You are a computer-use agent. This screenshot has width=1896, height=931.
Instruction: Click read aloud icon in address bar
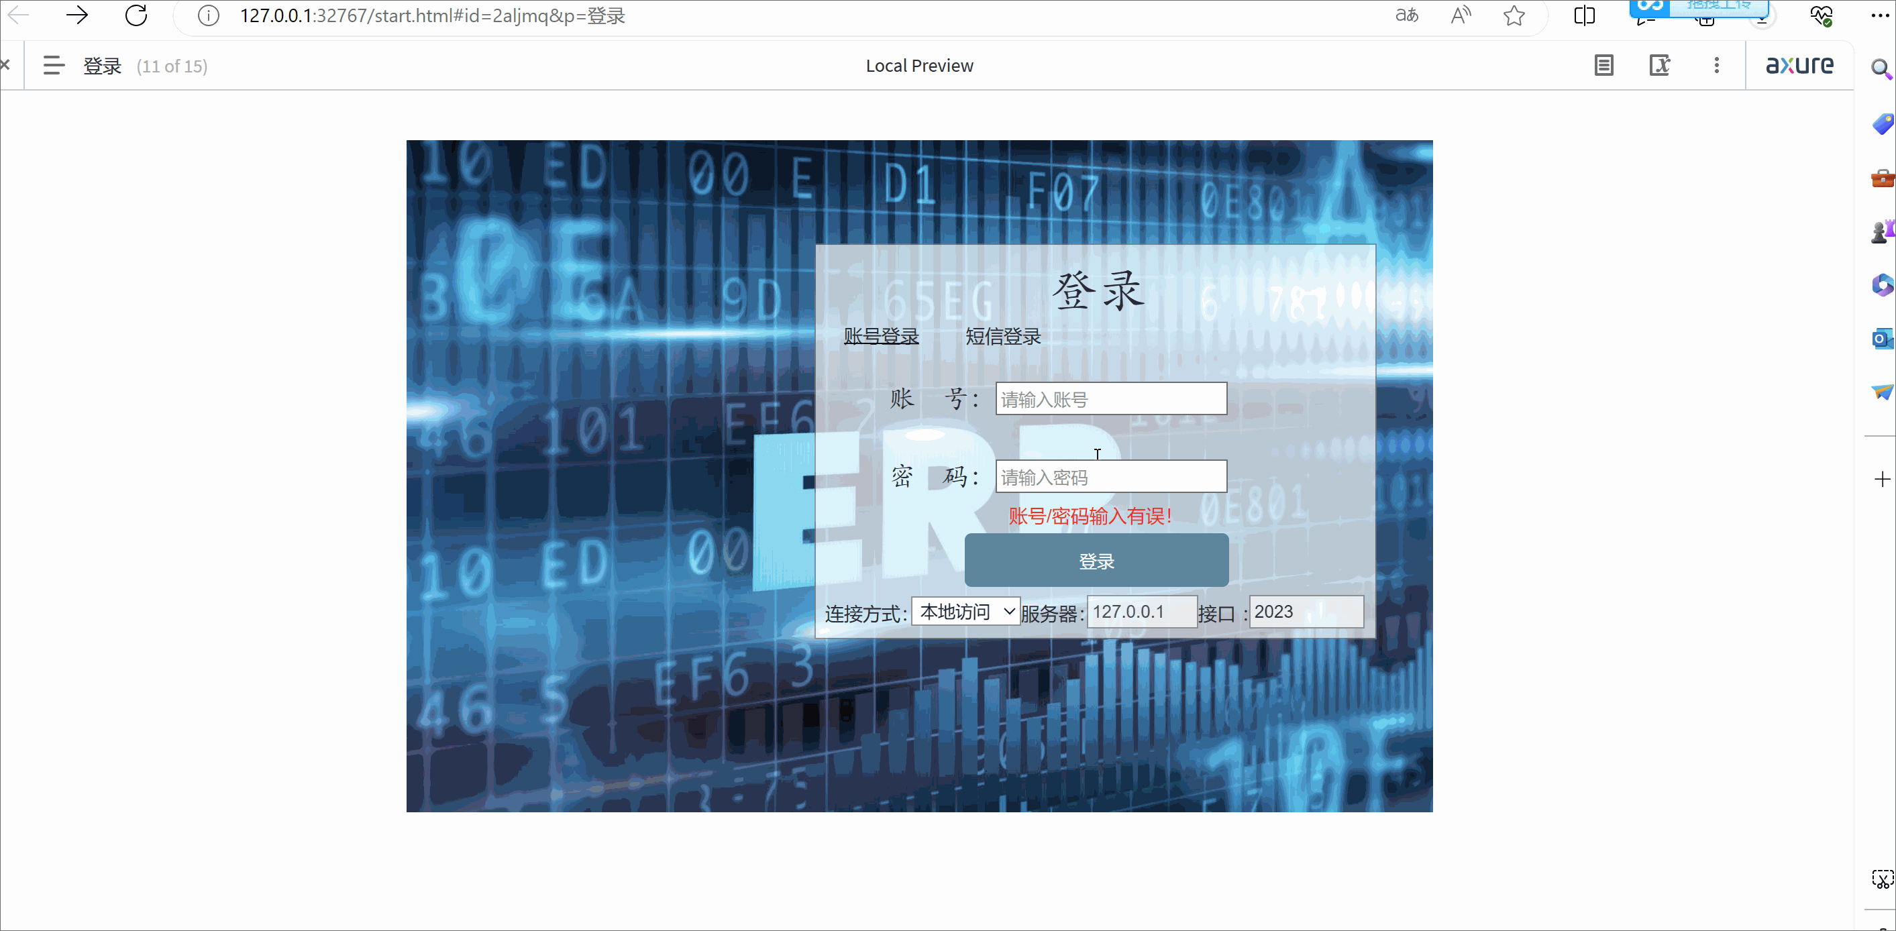(1461, 15)
